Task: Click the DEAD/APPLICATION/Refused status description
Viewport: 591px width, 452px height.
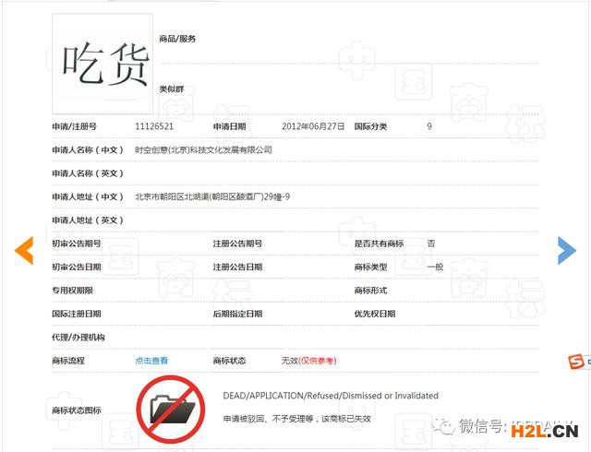Action: 331,396
